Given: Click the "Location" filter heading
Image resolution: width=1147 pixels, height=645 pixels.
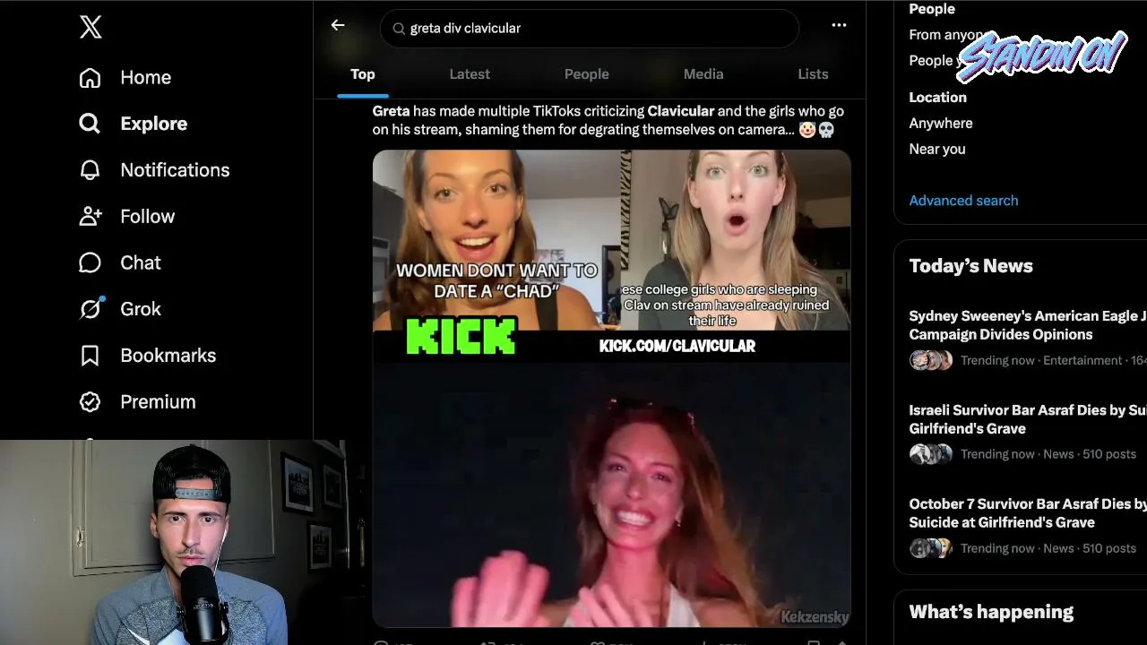Looking at the screenshot, I should tap(937, 98).
